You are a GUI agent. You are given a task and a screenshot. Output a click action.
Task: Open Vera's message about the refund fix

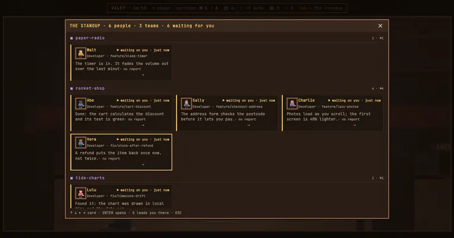[x=118, y=156]
